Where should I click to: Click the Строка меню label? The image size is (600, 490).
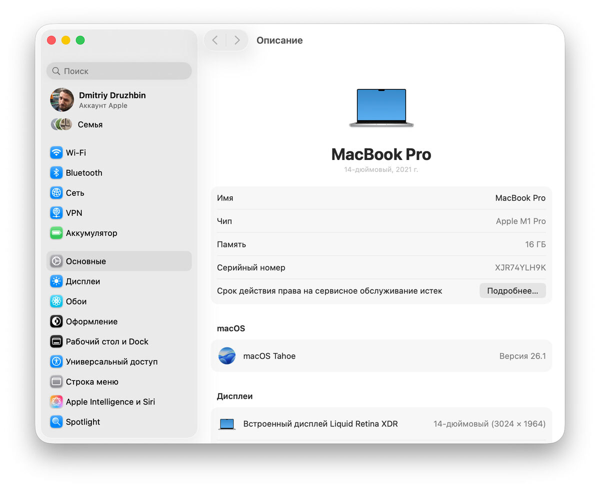(92, 381)
